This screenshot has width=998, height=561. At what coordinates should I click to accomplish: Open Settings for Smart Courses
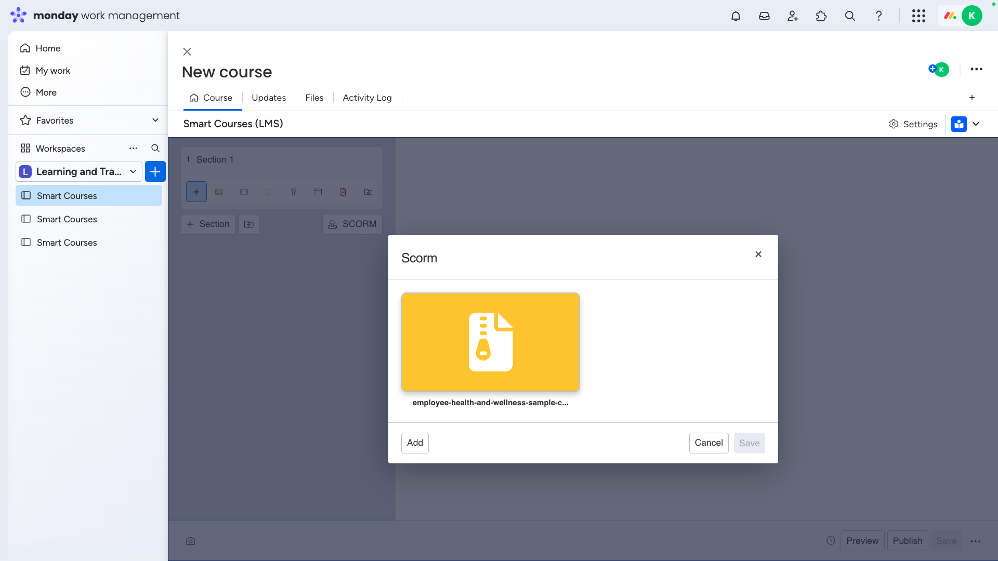[x=913, y=124]
